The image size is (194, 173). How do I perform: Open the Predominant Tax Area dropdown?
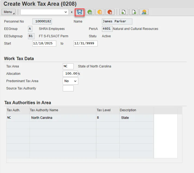point(70,81)
